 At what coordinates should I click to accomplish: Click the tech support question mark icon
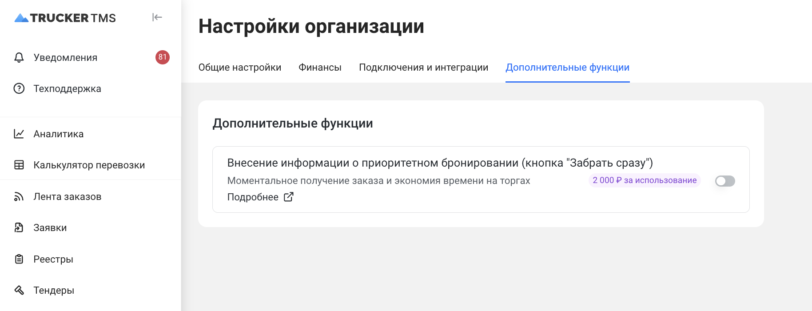(x=19, y=88)
